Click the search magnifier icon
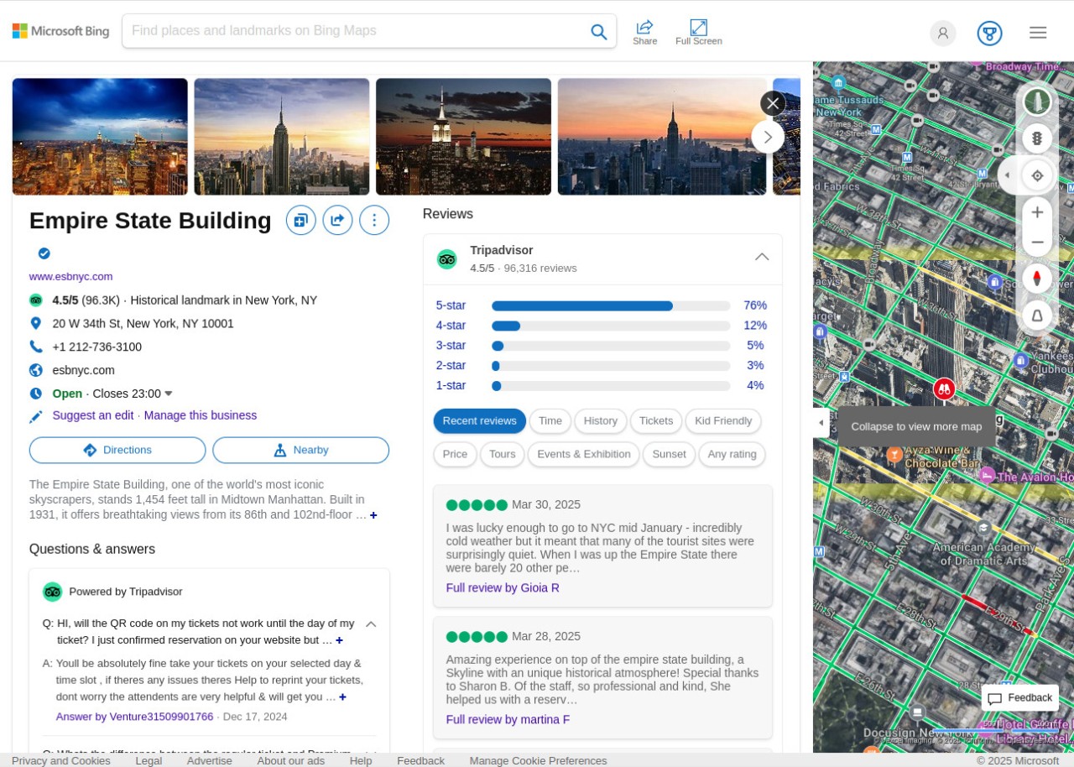The width and height of the screenshot is (1074, 767). 598,31
